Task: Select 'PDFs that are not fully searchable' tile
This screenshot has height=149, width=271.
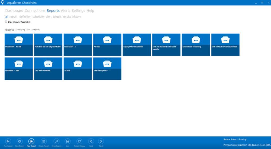Action: (x=48, y=45)
